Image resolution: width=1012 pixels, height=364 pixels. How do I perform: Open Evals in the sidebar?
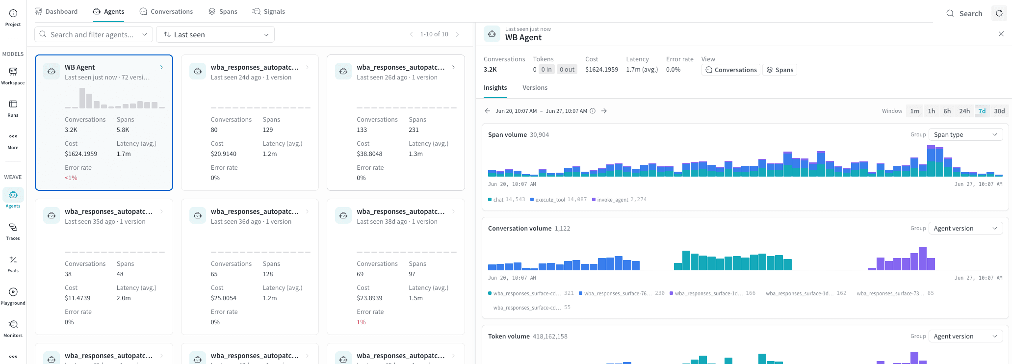tap(13, 263)
